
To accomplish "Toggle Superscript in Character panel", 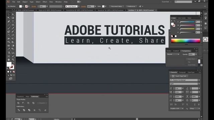I will [x=183, y=105].
